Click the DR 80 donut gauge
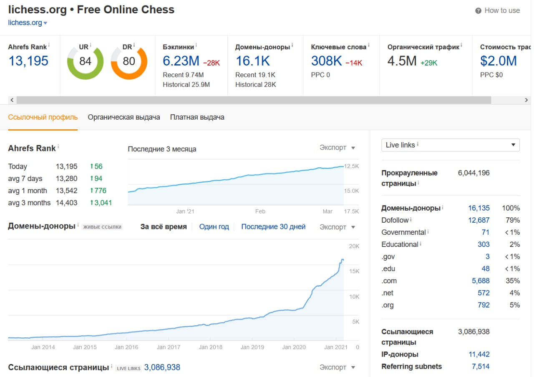This screenshot has height=377, width=534. tap(129, 61)
